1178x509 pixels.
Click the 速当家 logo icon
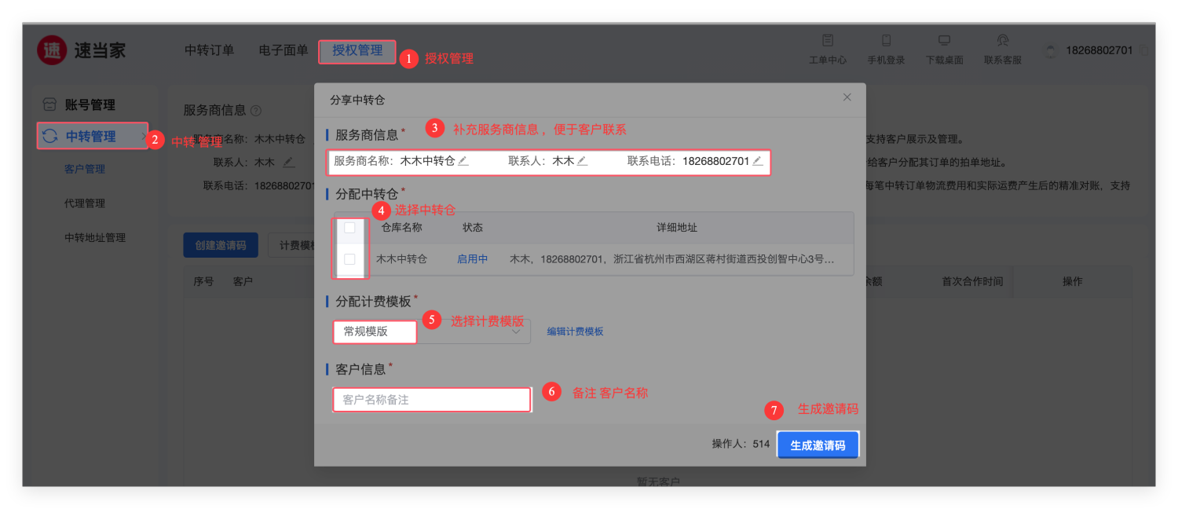52,51
